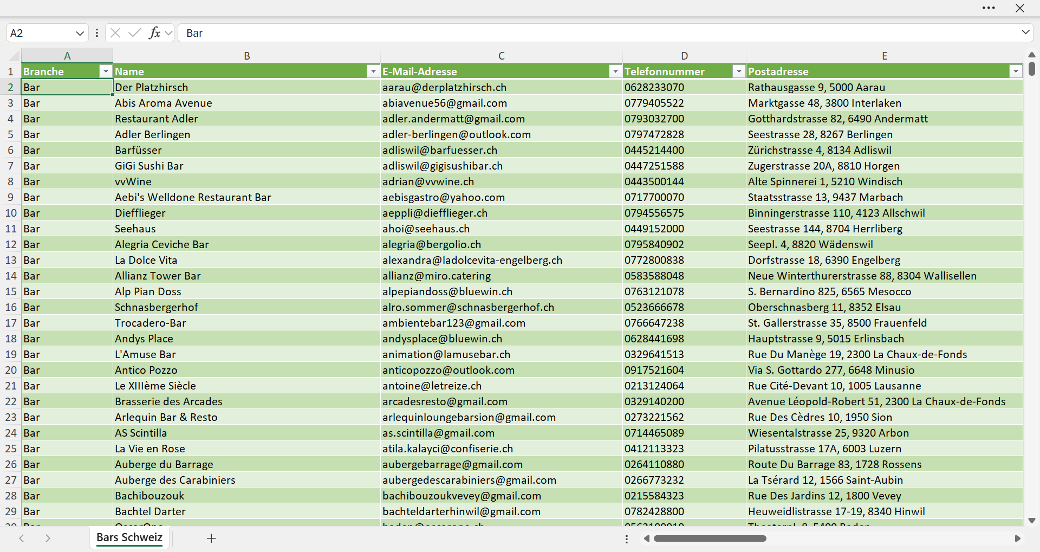The width and height of the screenshot is (1040, 552).
Task: Click address Seestrasse 144, 8704 Herrliberg
Action: point(885,229)
